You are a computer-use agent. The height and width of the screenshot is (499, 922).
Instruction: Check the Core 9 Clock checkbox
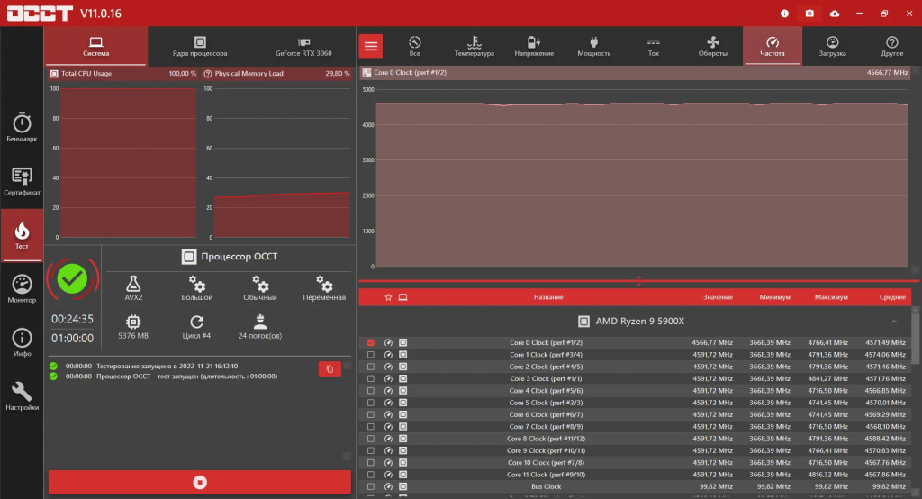(x=370, y=450)
